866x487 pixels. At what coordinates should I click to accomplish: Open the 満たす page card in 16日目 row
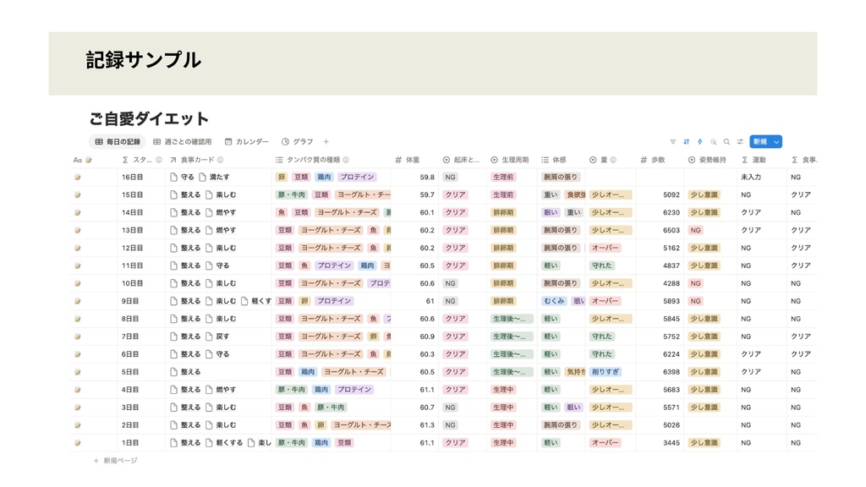coord(214,178)
